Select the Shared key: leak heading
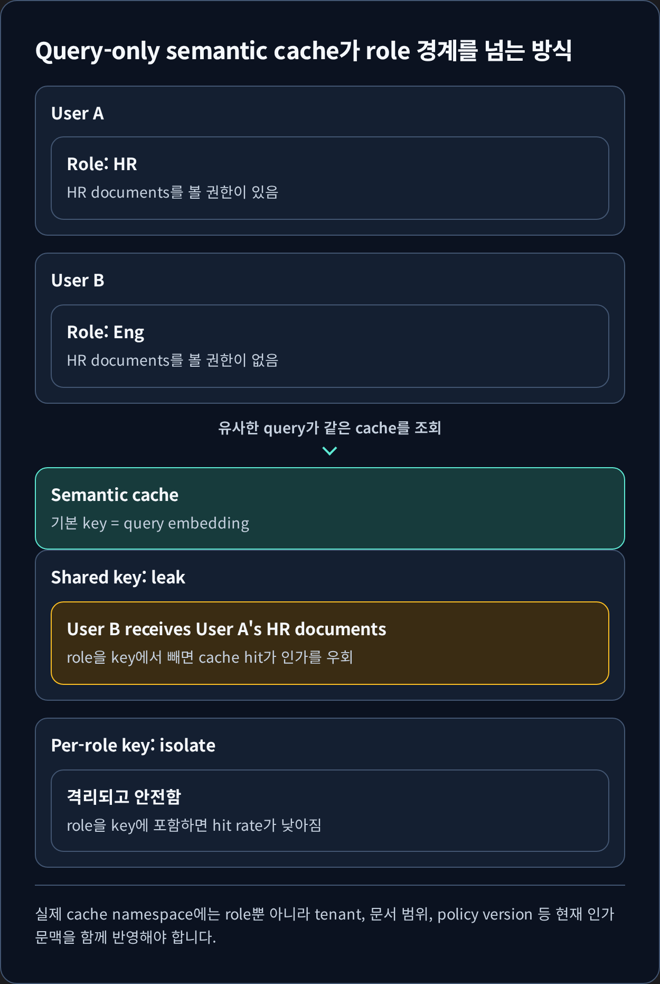The image size is (660, 984). coord(118,578)
